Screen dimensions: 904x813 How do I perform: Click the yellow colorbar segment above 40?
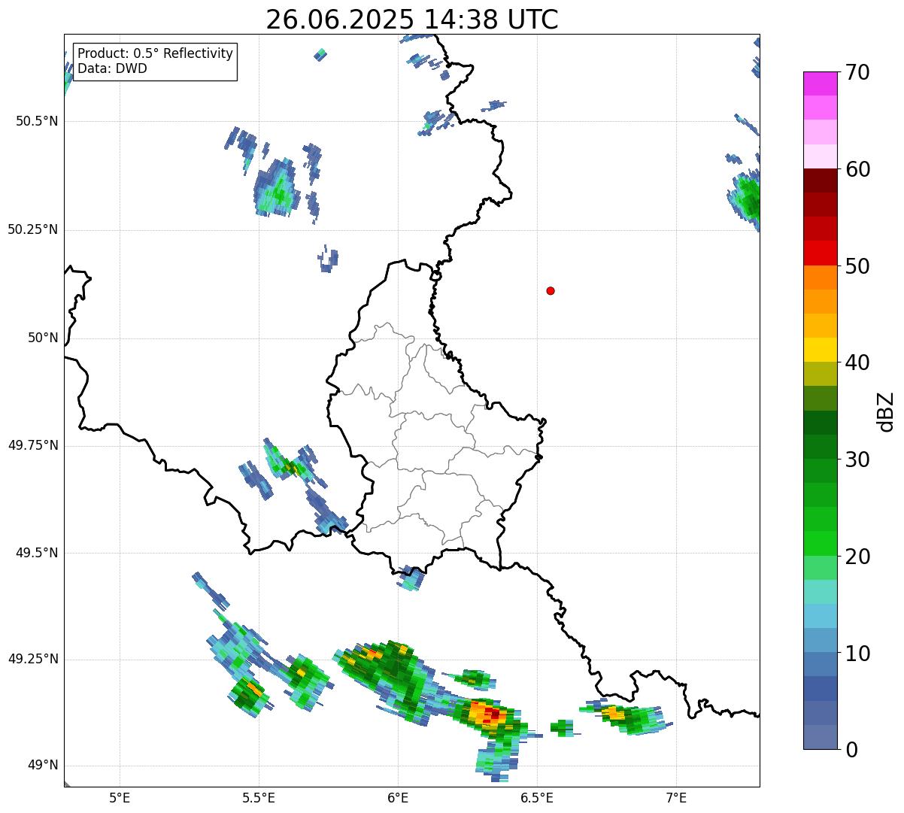pyautogui.click(x=820, y=350)
